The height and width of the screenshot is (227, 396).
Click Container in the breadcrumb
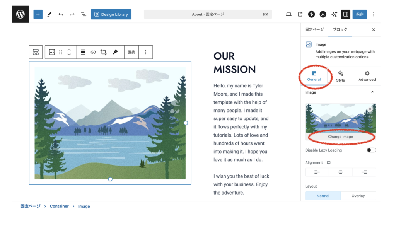59,207
